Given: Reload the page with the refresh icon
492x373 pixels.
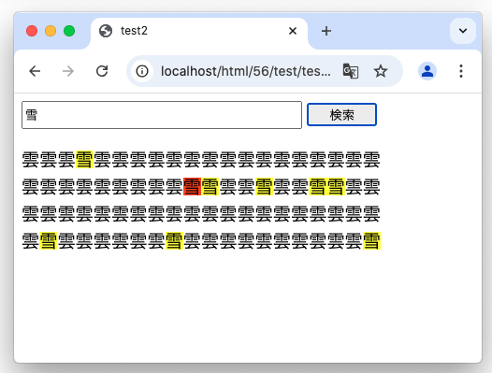Looking at the screenshot, I should click(102, 71).
